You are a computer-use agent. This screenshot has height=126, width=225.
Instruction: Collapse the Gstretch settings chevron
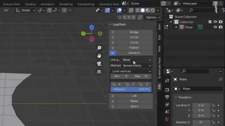pyautogui.click(x=112, y=53)
